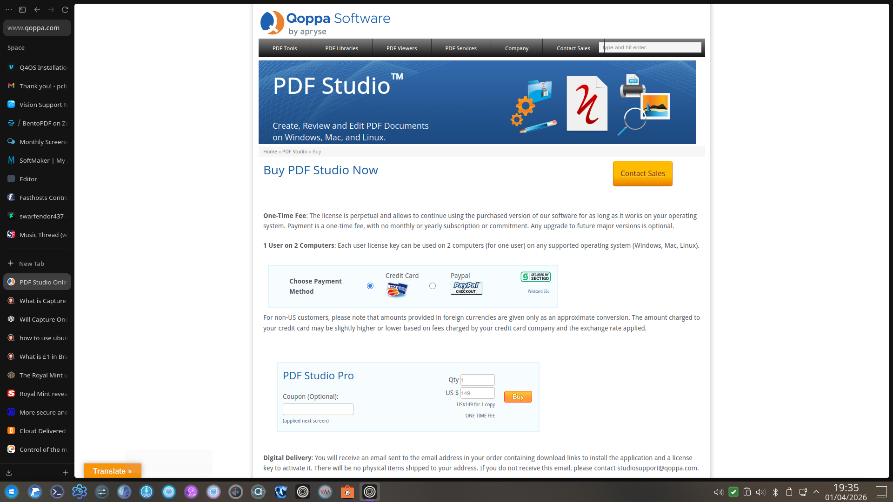Image resolution: width=893 pixels, height=502 pixels.
Task: Open the Bluetooth tray icon
Action: 775,492
